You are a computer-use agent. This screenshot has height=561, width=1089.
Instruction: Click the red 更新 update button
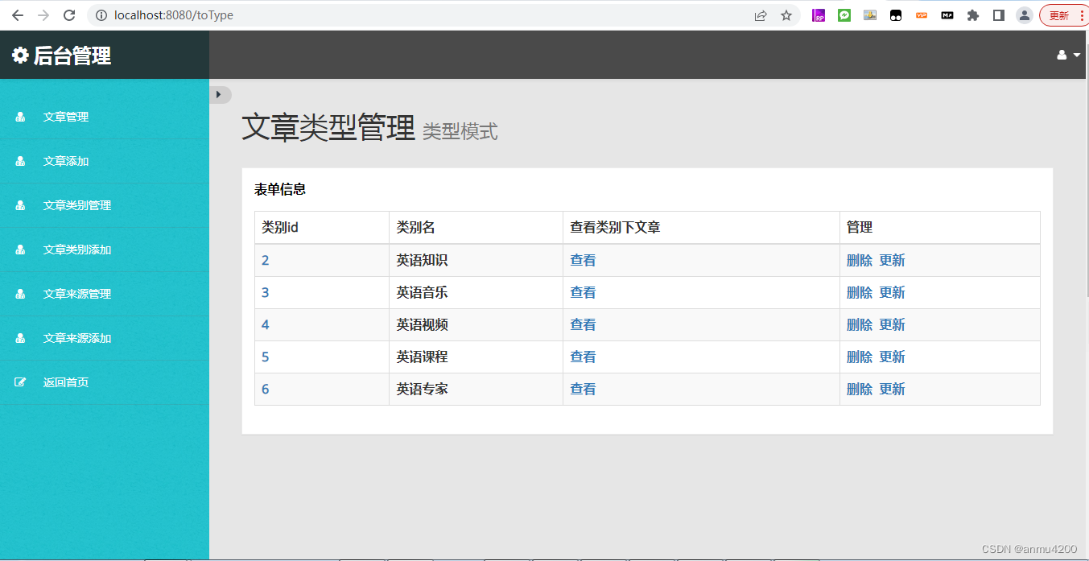[x=1064, y=15]
